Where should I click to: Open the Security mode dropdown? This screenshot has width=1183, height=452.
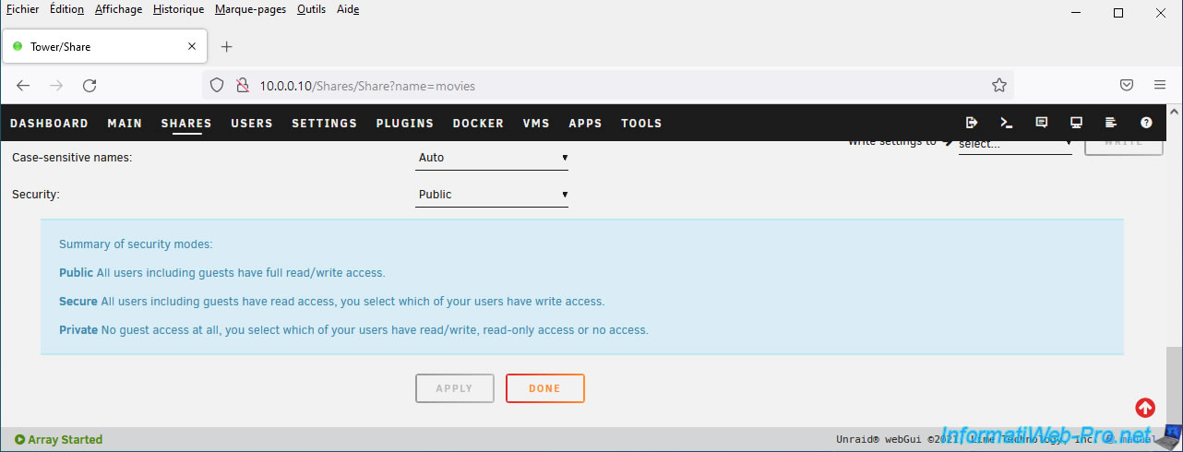click(492, 195)
